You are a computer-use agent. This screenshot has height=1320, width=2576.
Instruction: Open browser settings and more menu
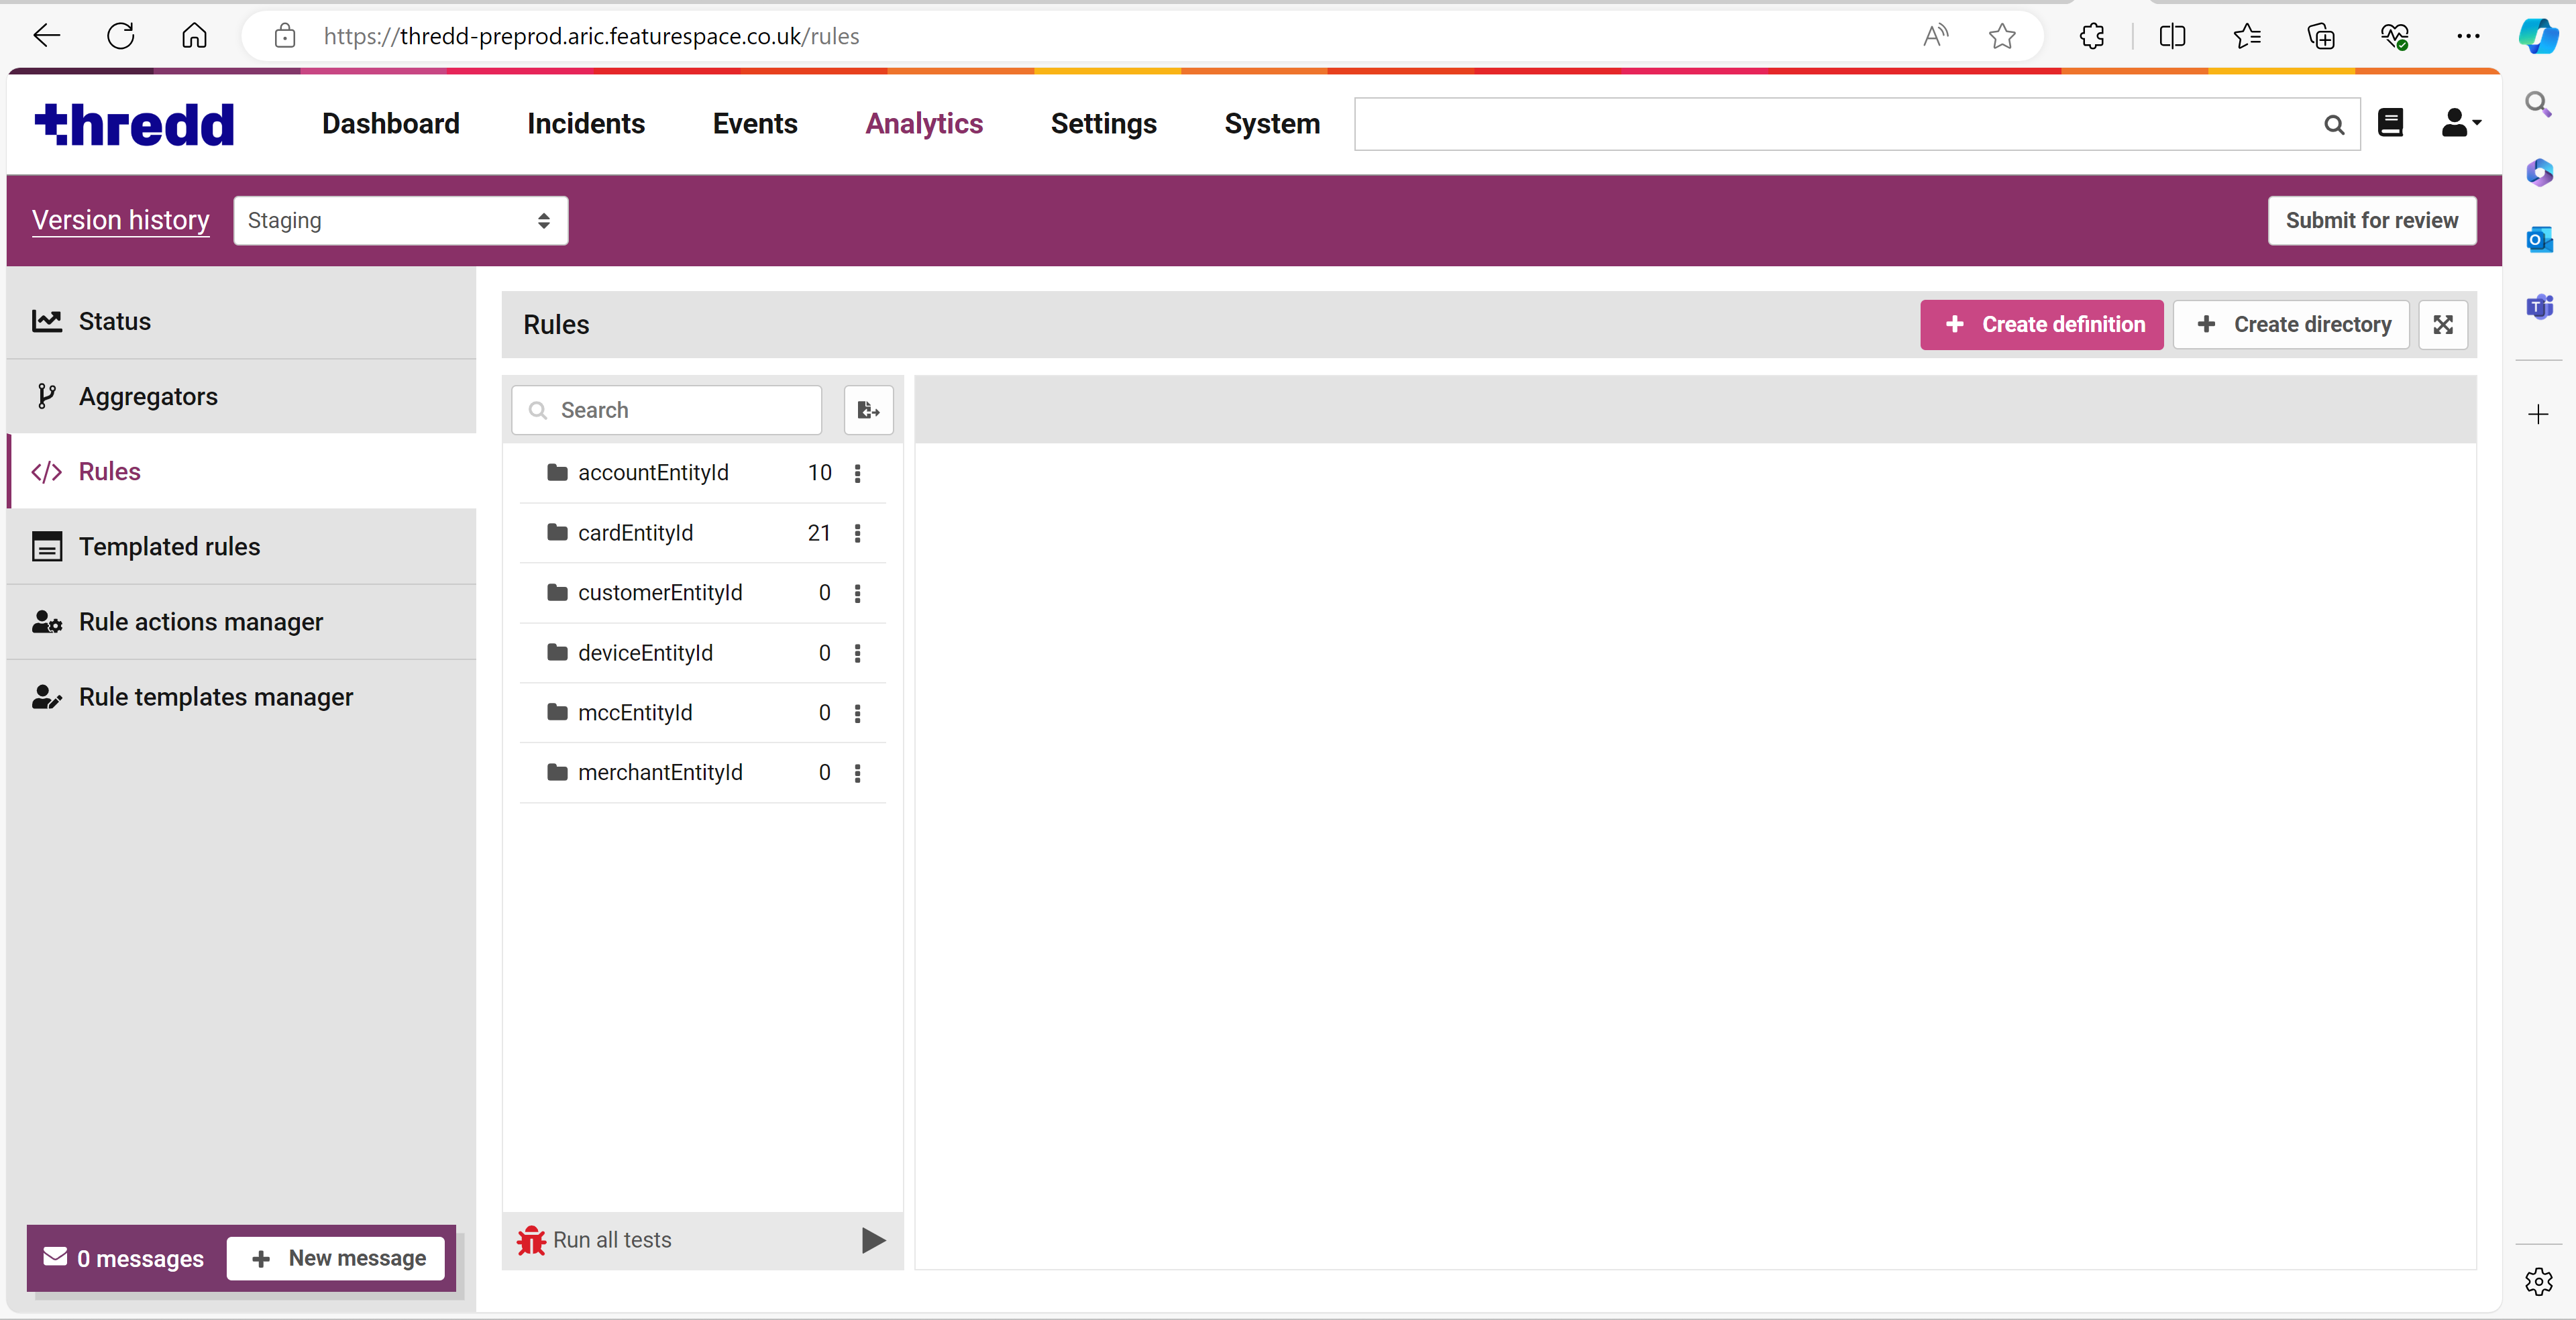(2468, 36)
